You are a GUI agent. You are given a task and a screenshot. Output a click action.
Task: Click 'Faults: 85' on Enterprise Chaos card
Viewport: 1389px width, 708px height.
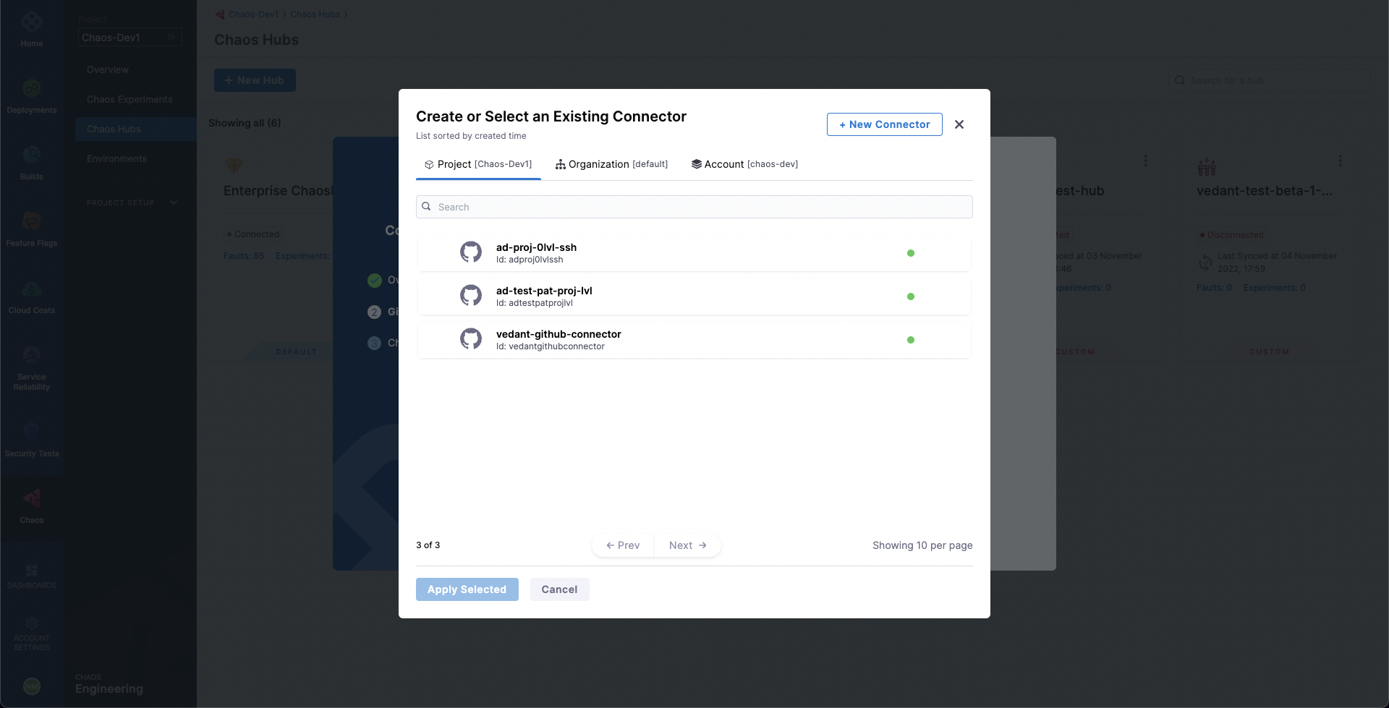(x=244, y=256)
